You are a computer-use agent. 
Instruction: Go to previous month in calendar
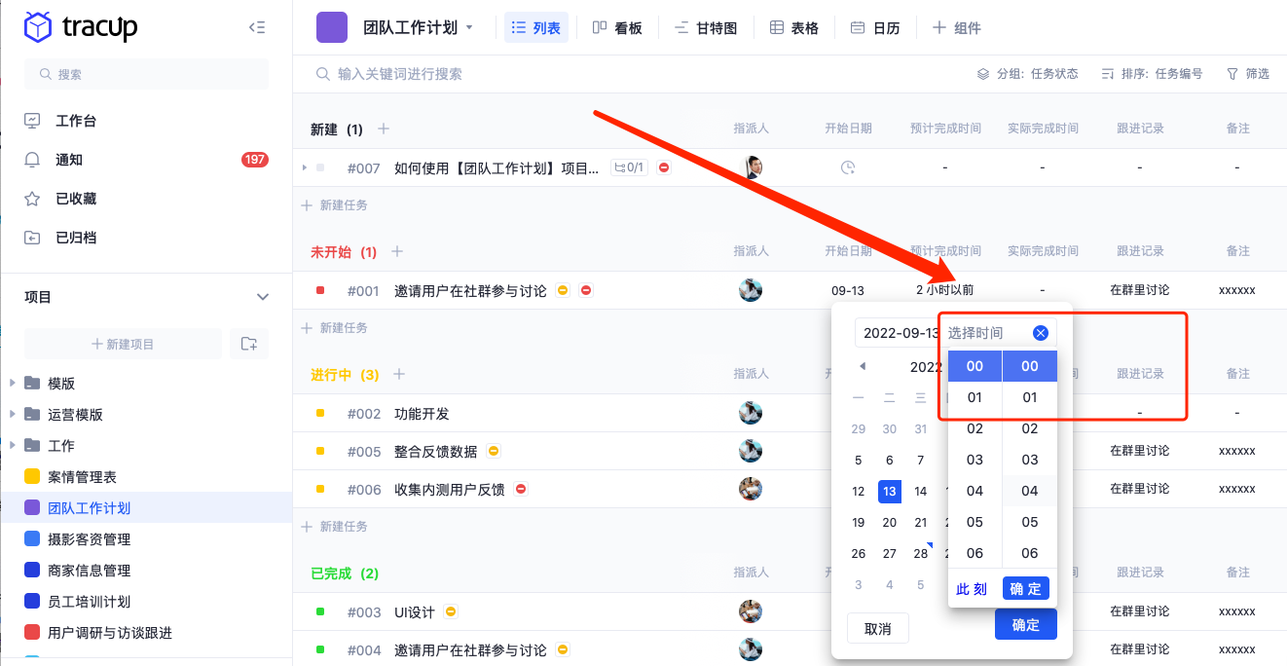[862, 366]
